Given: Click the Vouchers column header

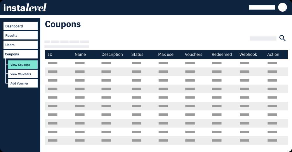Looking at the screenshot, I should [194, 54].
